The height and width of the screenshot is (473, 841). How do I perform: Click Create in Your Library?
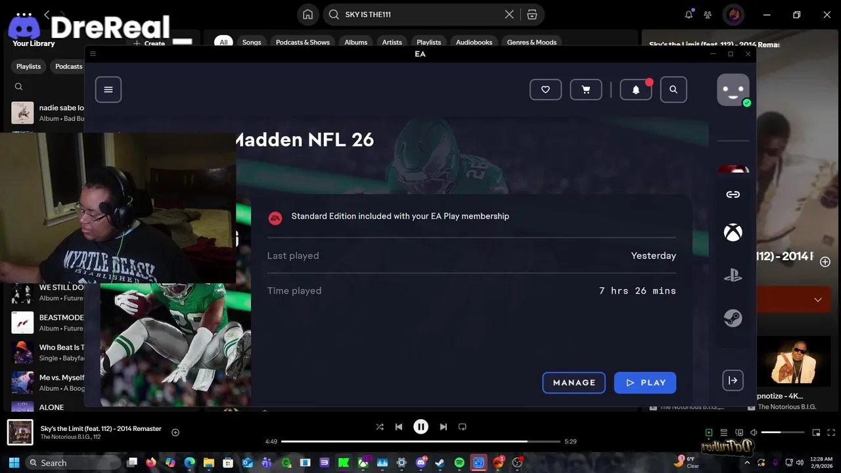[150, 43]
